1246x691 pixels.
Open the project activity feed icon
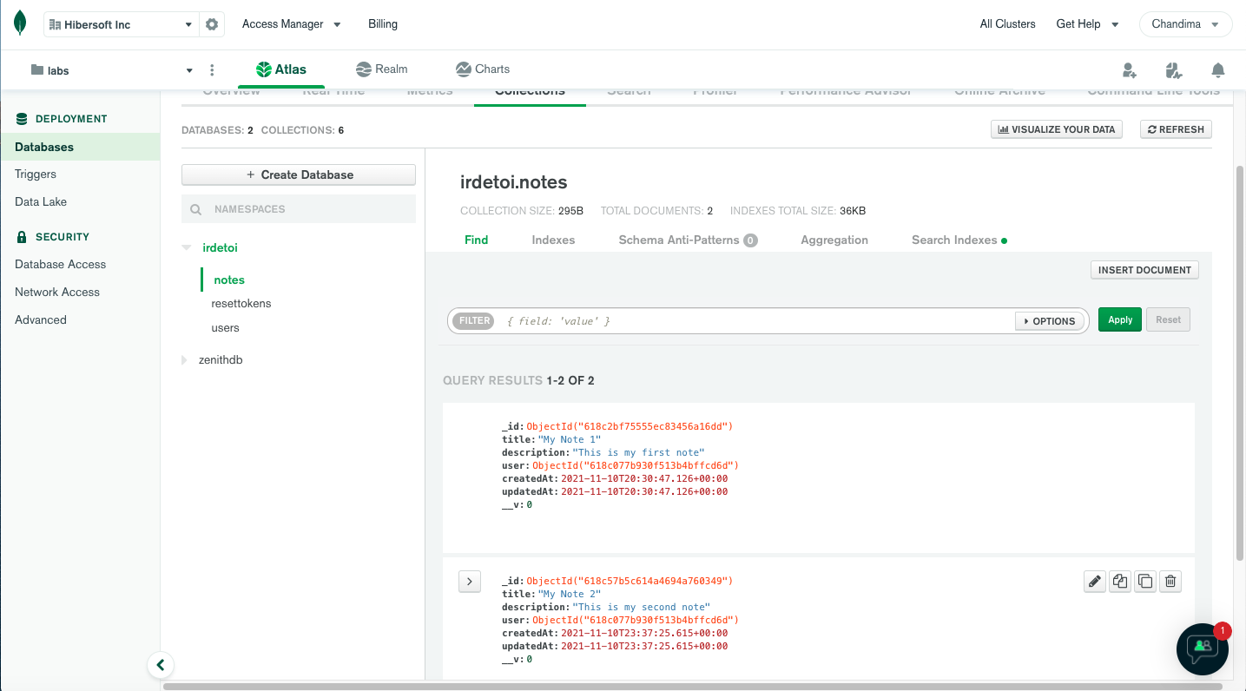(1173, 69)
